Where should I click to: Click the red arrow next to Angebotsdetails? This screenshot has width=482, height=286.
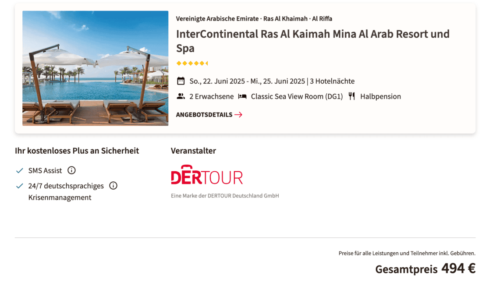click(238, 115)
